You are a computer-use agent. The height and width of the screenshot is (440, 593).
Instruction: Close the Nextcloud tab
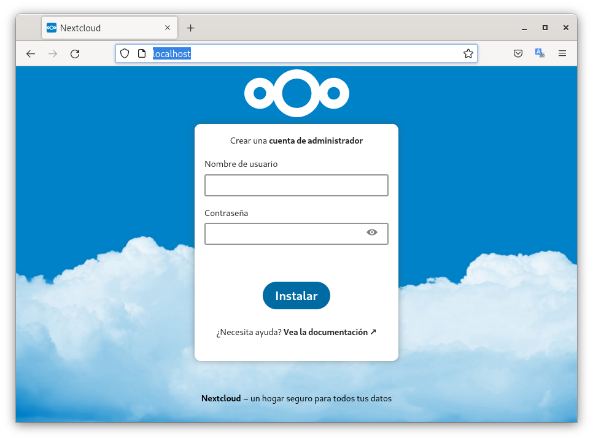pyautogui.click(x=168, y=28)
